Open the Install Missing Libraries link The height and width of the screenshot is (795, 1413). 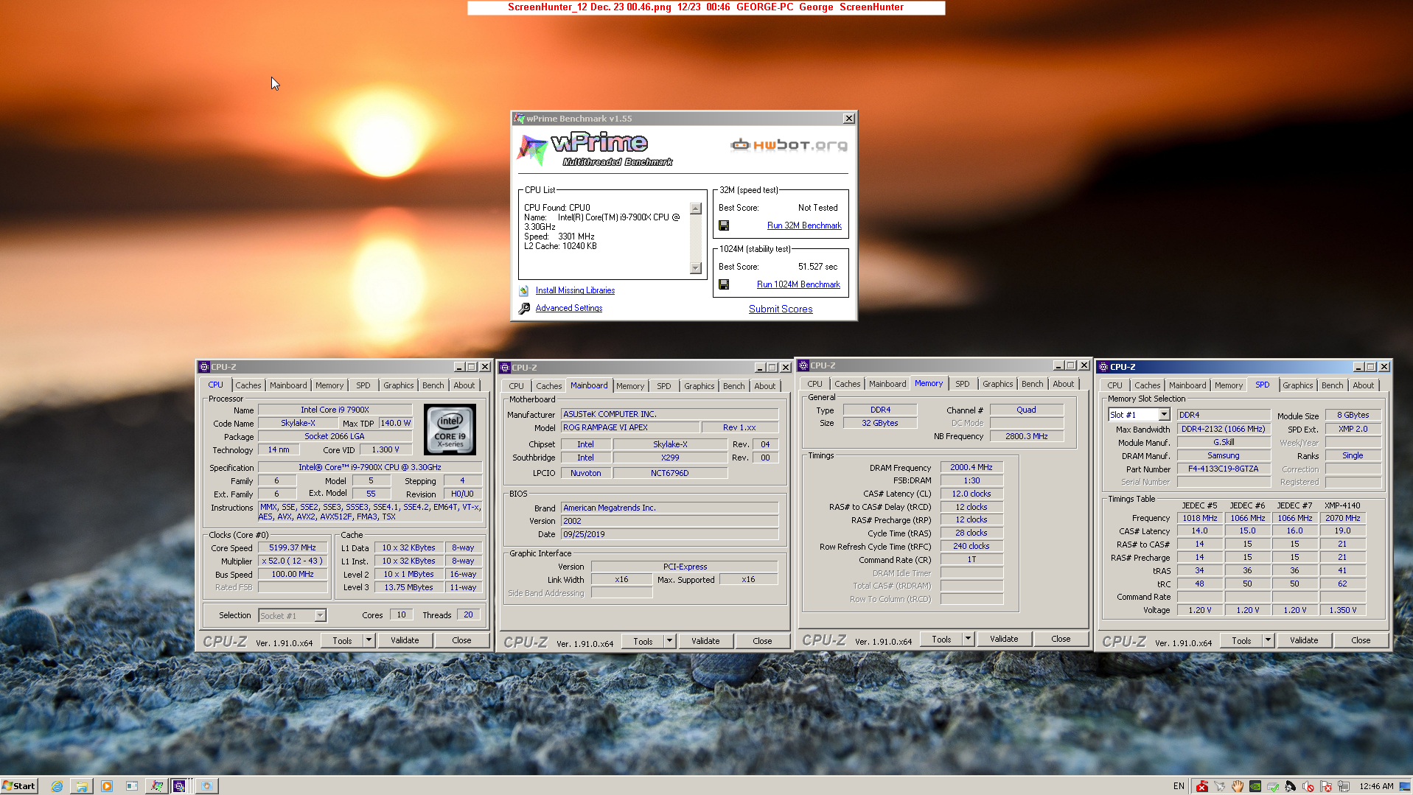575,291
